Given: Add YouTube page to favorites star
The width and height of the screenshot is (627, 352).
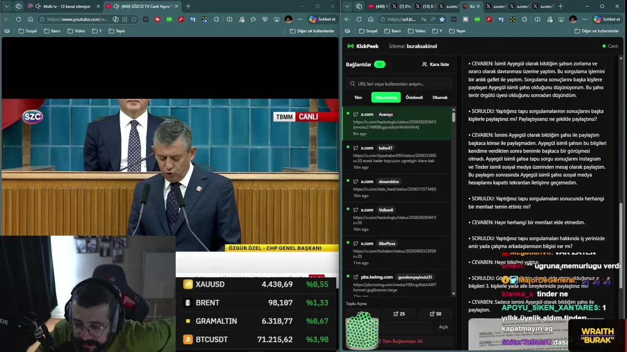Looking at the screenshot, I should 135,19.
